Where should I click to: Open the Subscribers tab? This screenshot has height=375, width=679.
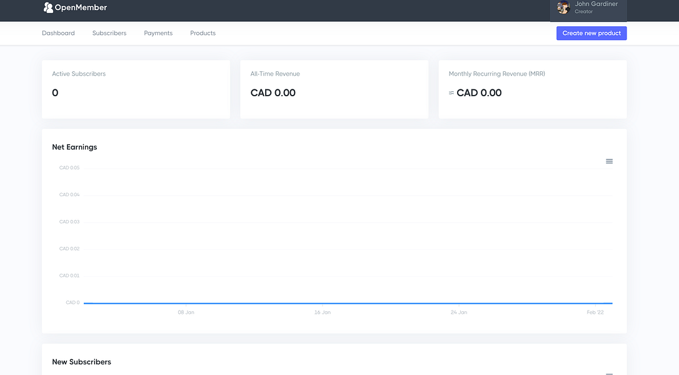[109, 33]
